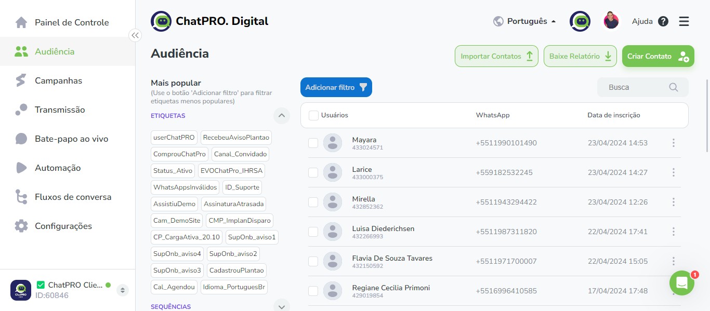Open Fluxos de conversa in the sidebar
The height and width of the screenshot is (311, 710).
point(68,197)
